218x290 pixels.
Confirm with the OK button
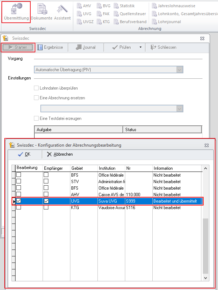click(24, 154)
